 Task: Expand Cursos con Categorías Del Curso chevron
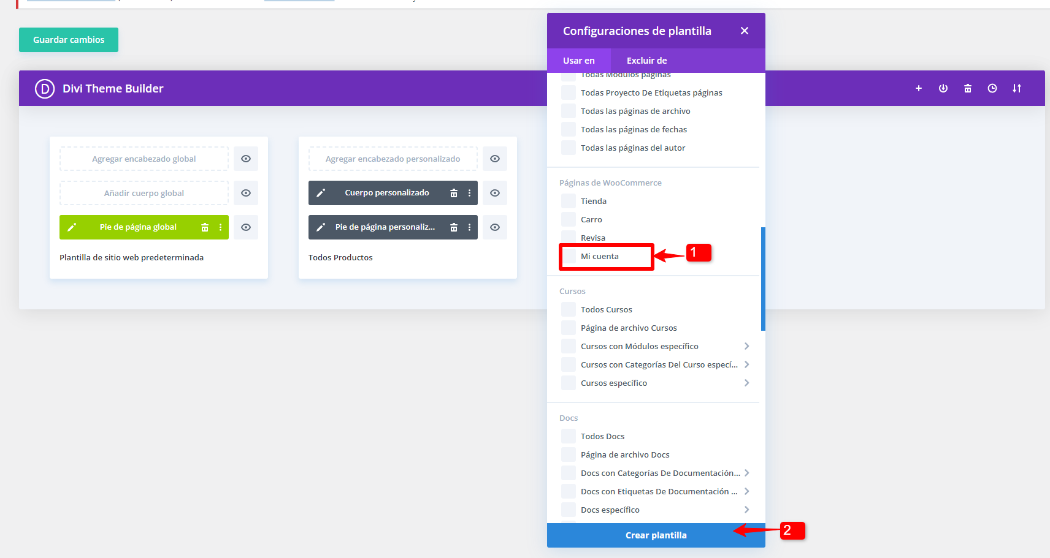click(746, 364)
